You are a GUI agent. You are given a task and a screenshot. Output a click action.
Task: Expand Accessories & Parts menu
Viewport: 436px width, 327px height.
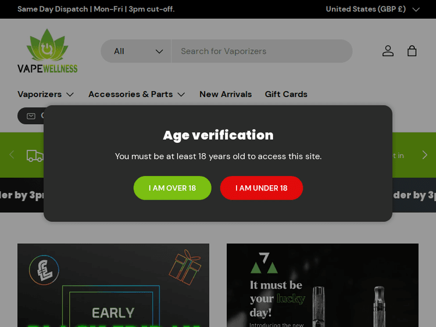(x=137, y=94)
